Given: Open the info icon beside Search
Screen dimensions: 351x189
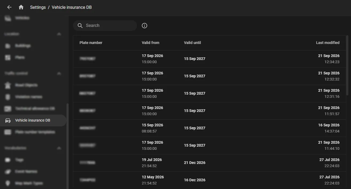Looking at the screenshot, I should pos(145,26).
